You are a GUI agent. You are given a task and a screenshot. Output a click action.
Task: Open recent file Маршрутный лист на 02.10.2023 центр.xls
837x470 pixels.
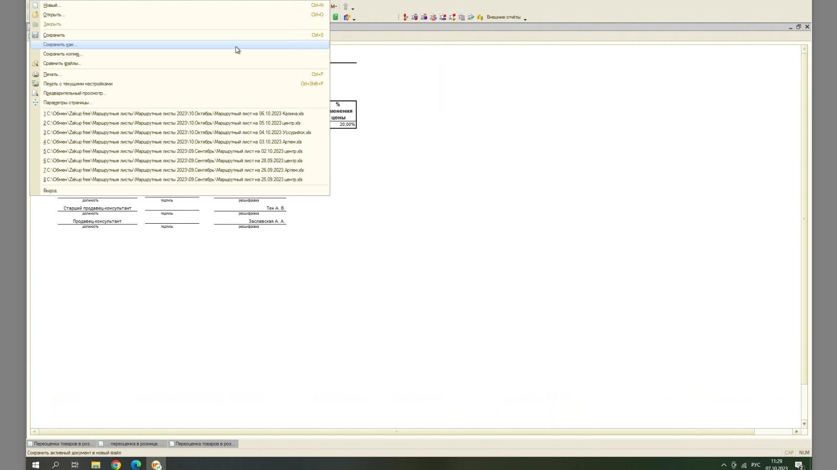pyautogui.click(x=180, y=151)
